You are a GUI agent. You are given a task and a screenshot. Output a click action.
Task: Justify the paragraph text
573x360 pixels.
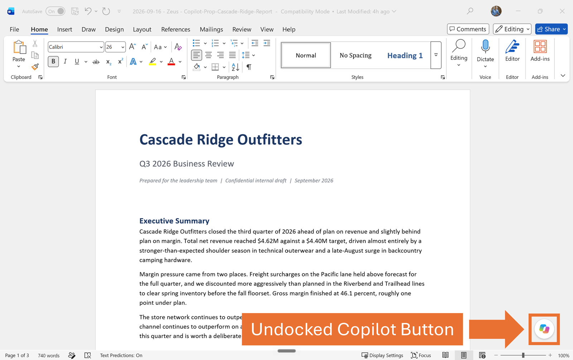232,55
